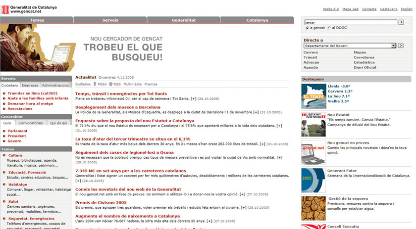This screenshot has height=229, width=416.
Task: Open the Gestió de la sequera thumbnail
Action: [313, 208]
